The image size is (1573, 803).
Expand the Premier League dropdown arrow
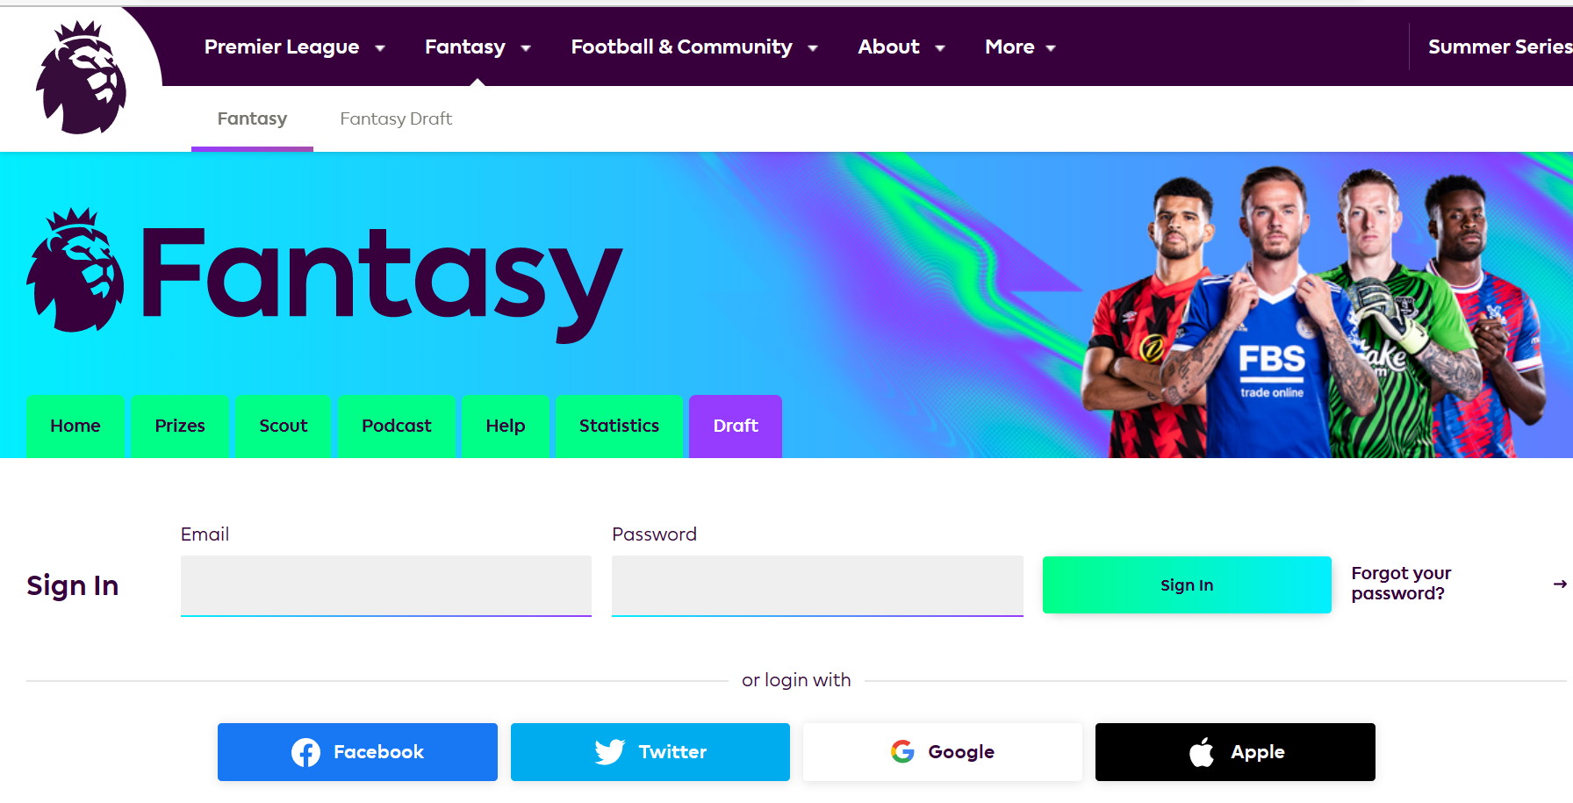[x=380, y=48]
